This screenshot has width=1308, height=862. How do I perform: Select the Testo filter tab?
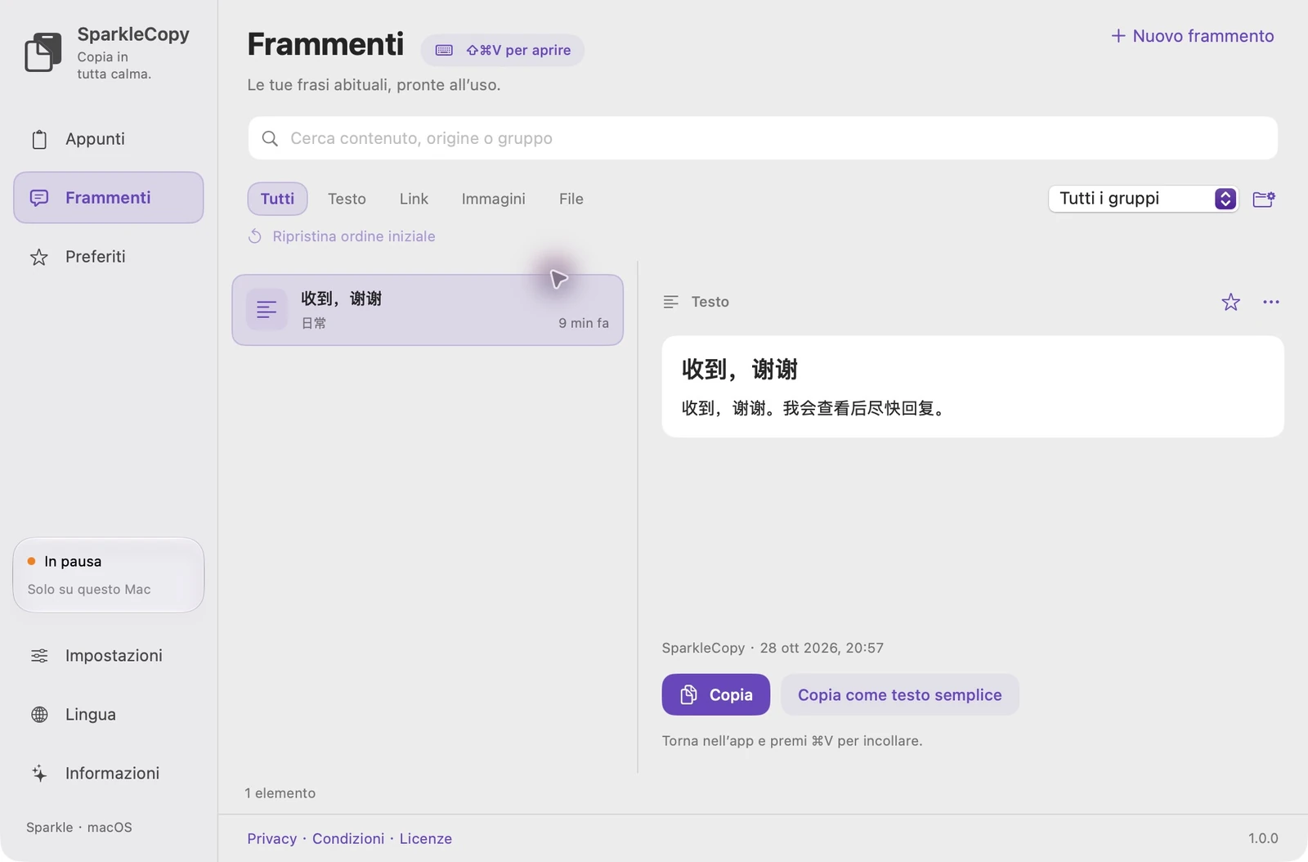coord(347,199)
